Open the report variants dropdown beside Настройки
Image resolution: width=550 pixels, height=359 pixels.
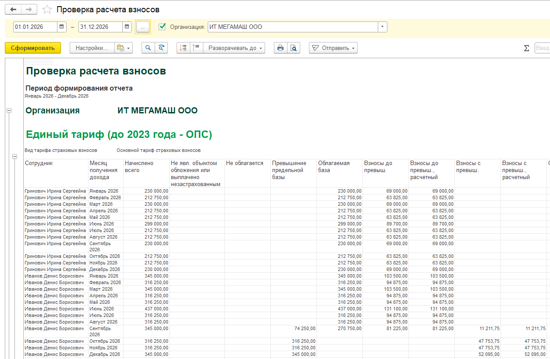pyautogui.click(x=123, y=48)
